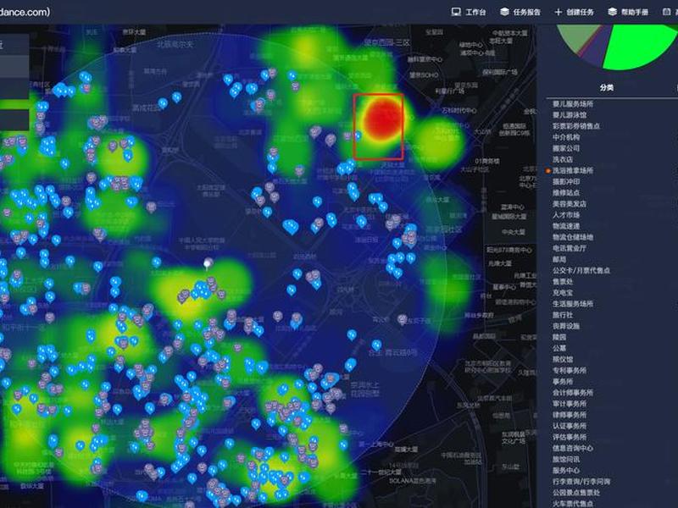Click row reading only 事务所
Screen dimensions: 678x508
coord(563,382)
